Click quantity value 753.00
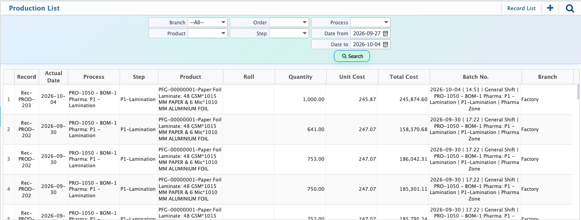The image size is (581, 220). point(316,159)
